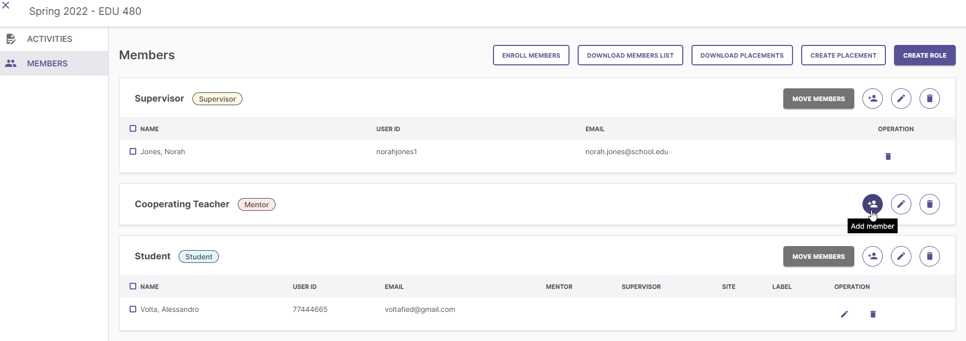
Task: Click the user ID 77444665
Action: pos(310,309)
